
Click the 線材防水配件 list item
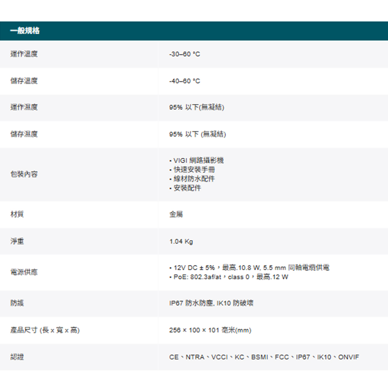(x=194, y=179)
